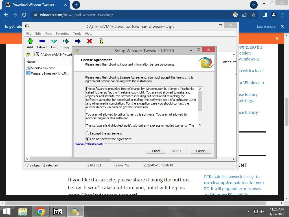Go up one folder in 7-Zip
The image size is (289, 217).
(x=28, y=55)
